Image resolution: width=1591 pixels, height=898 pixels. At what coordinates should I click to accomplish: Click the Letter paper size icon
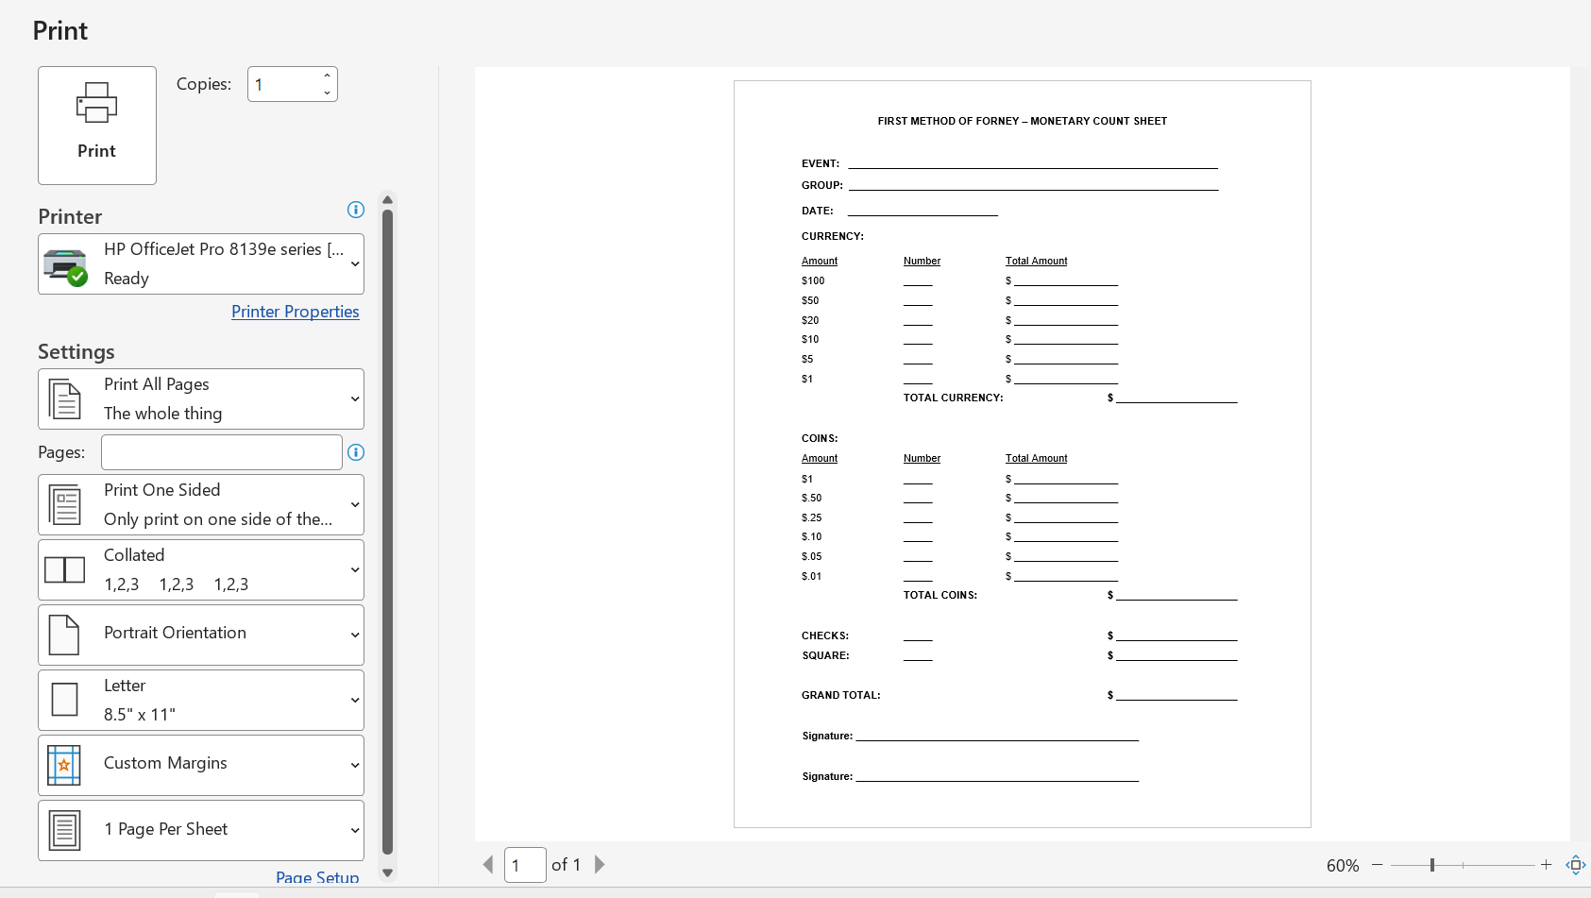coord(65,700)
